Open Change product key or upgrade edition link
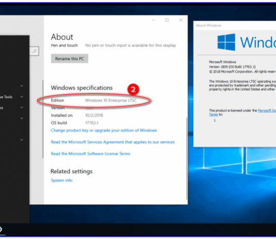 [104, 130]
